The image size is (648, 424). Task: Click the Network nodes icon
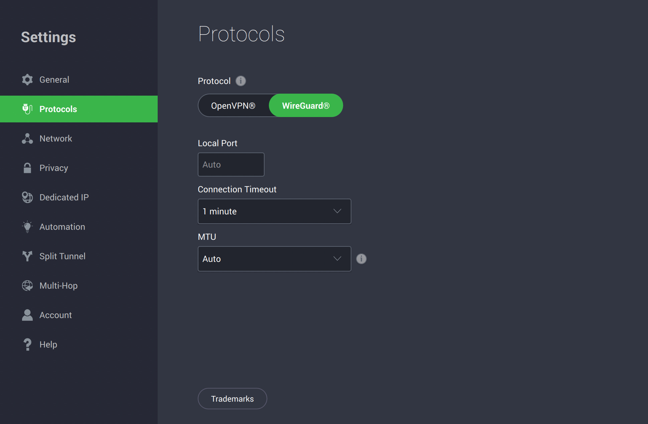coord(27,138)
